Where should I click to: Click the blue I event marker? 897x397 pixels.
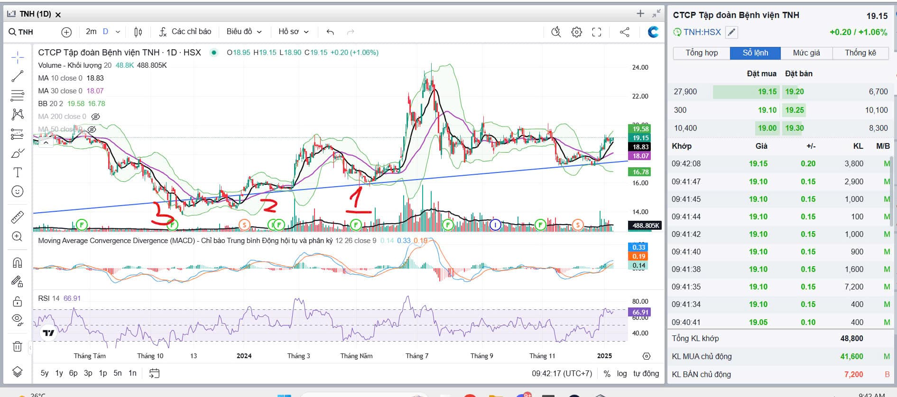click(x=495, y=225)
